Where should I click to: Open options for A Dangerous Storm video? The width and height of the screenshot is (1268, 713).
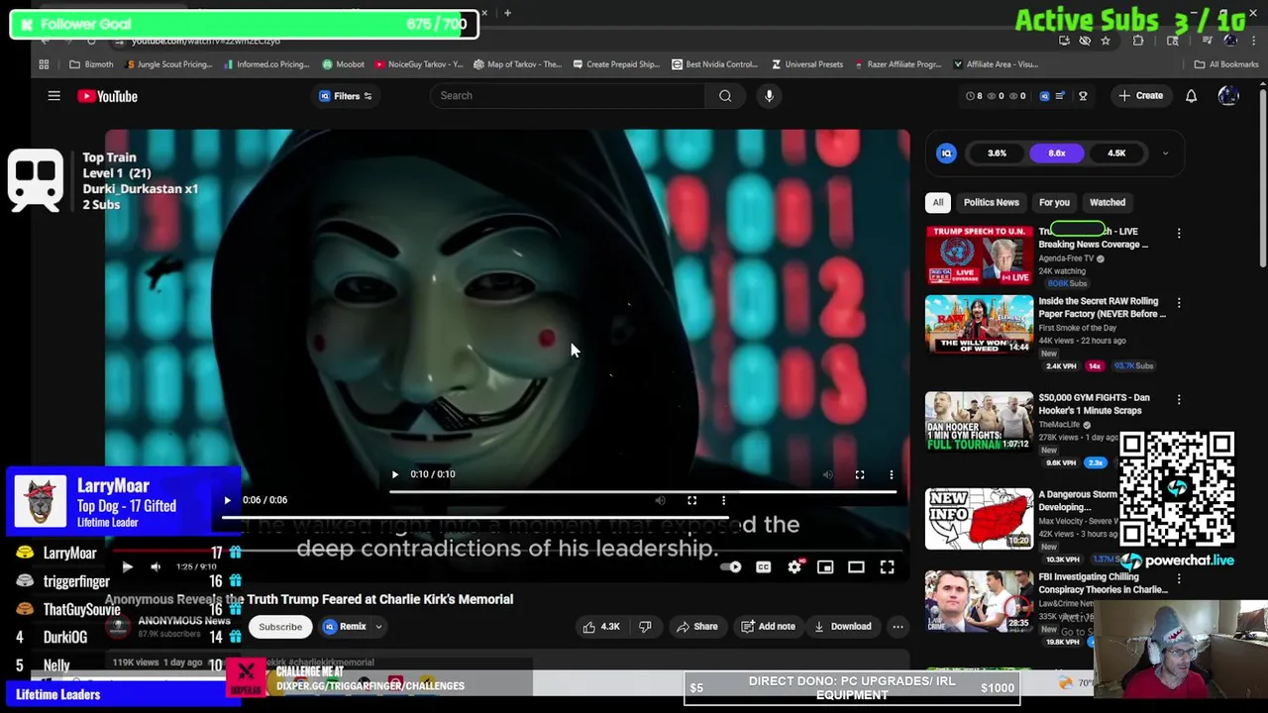click(x=1179, y=496)
